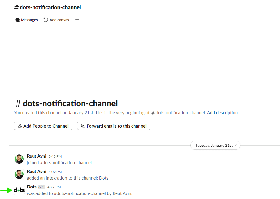This screenshot has width=280, height=199.
Task: Switch to the Messages tab
Action: coord(26,20)
